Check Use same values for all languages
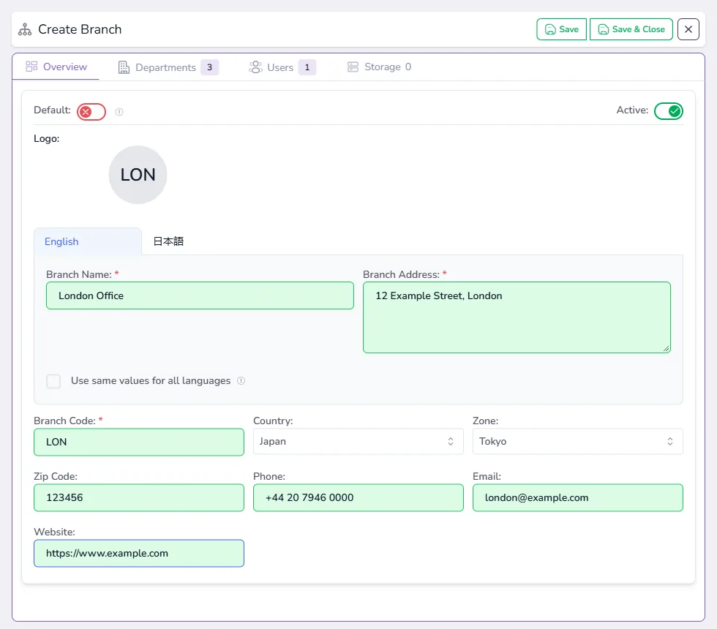This screenshot has width=717, height=629. pyautogui.click(x=53, y=381)
